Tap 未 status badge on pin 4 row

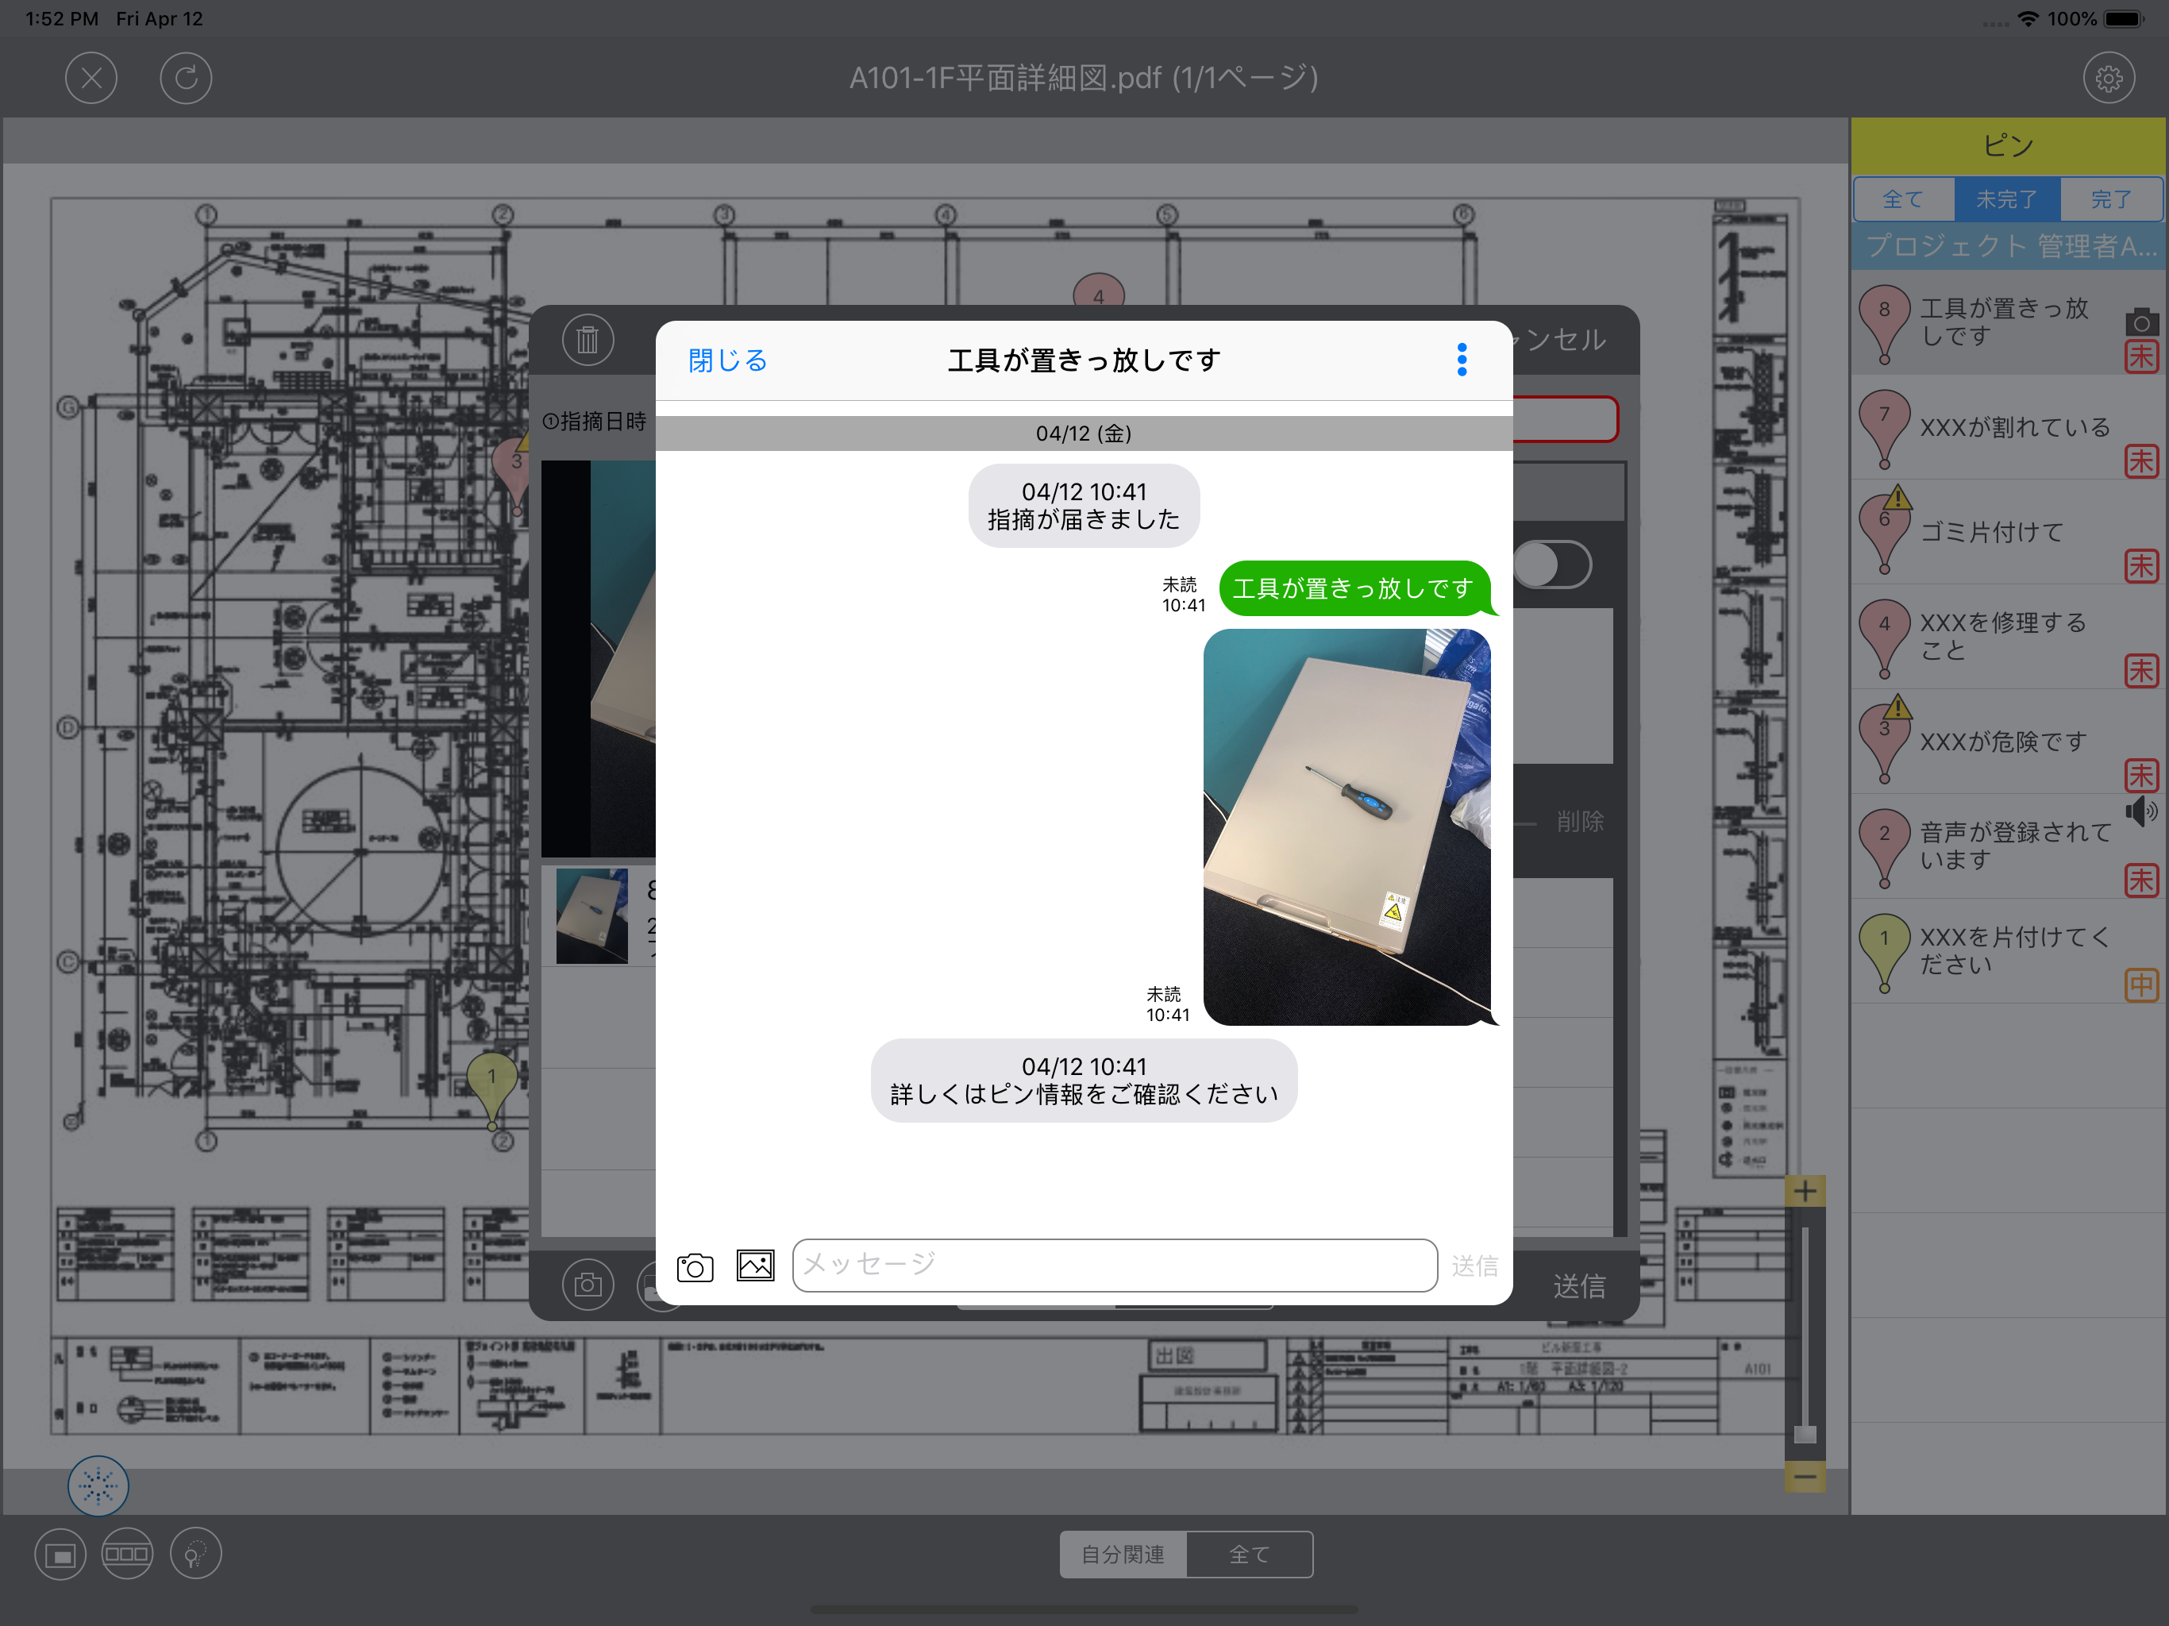pos(2140,671)
